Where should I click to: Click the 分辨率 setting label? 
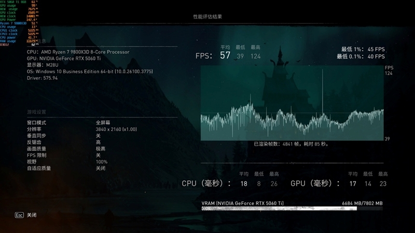tap(34, 129)
